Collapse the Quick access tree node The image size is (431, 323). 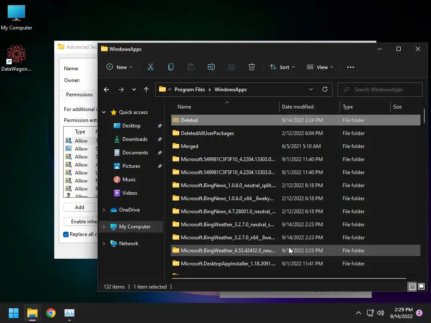(104, 112)
